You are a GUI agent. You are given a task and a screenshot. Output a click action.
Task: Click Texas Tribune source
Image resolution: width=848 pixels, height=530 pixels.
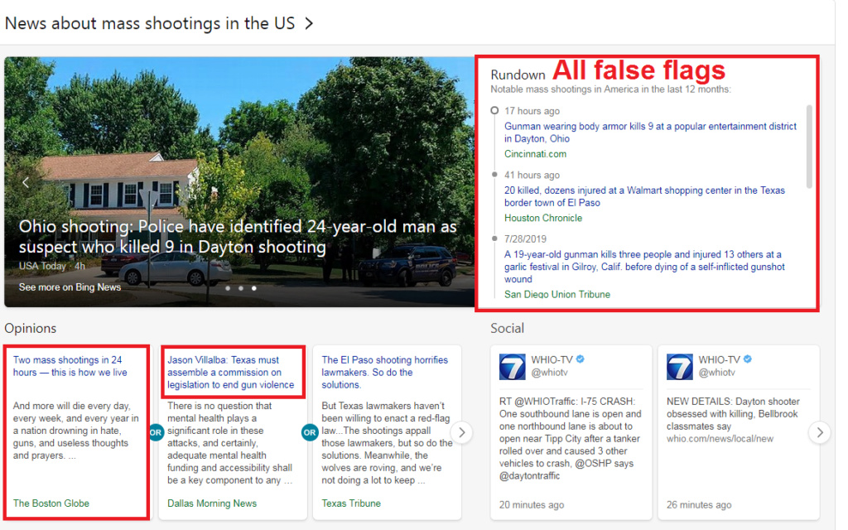pyautogui.click(x=351, y=503)
